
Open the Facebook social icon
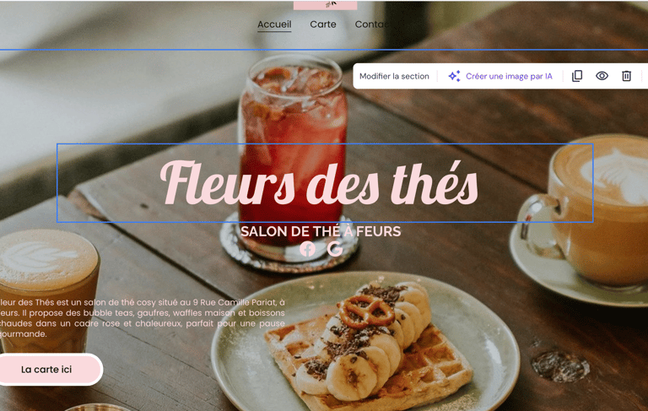click(307, 249)
